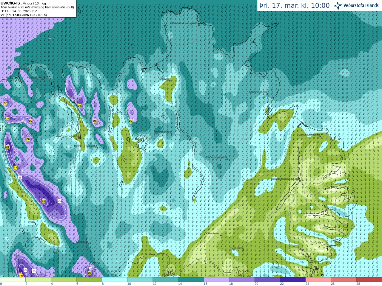Click the valid time line 'VT: þri. 17.03.2026 10Z'

click(24, 15)
